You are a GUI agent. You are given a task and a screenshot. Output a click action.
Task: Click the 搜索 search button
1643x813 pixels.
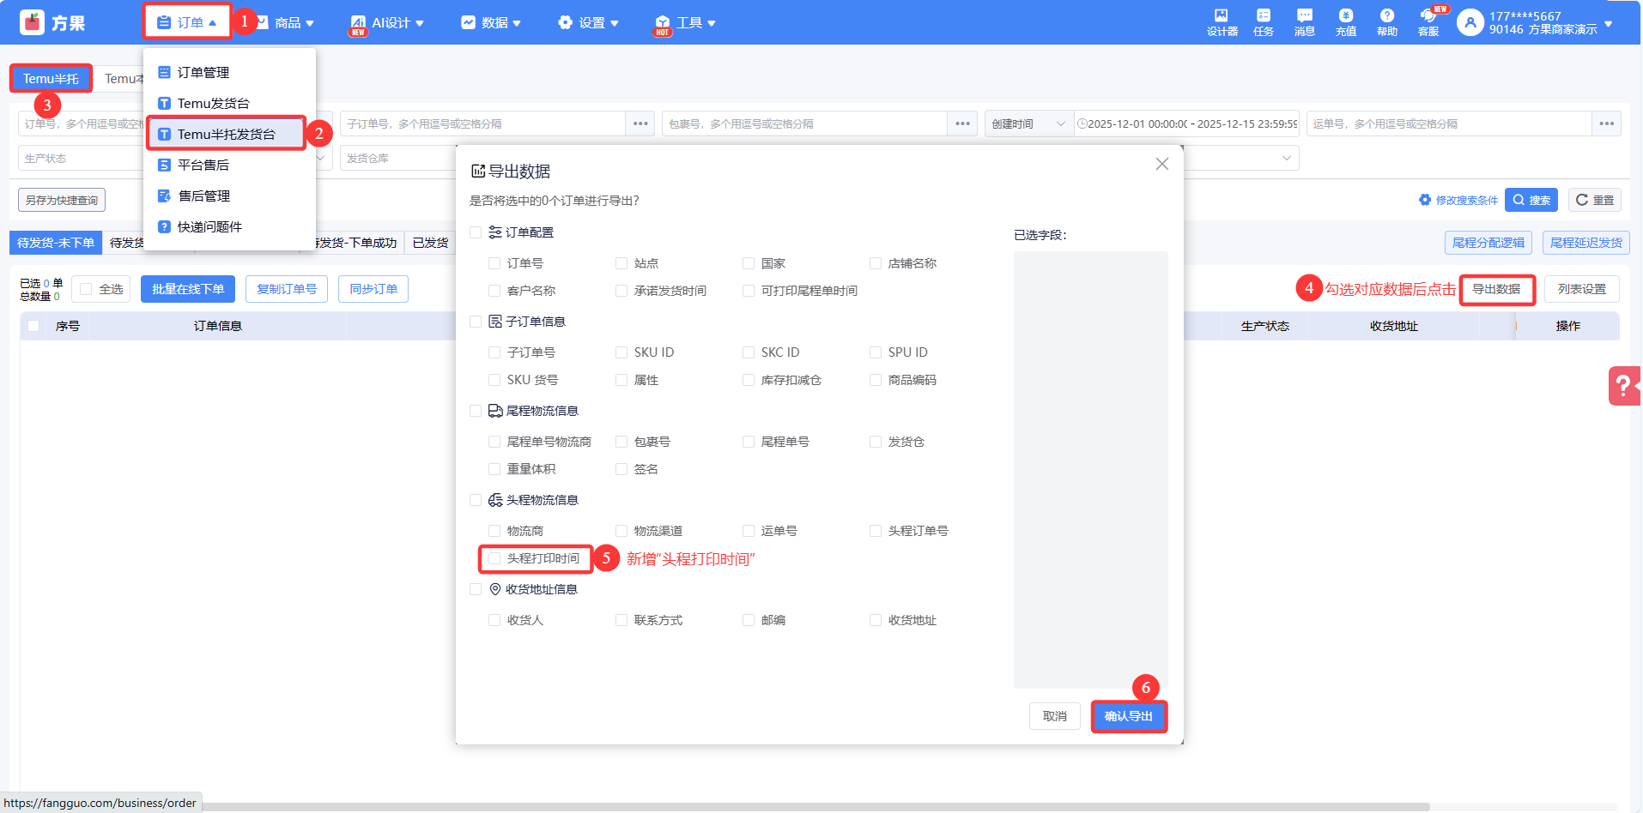1531,200
